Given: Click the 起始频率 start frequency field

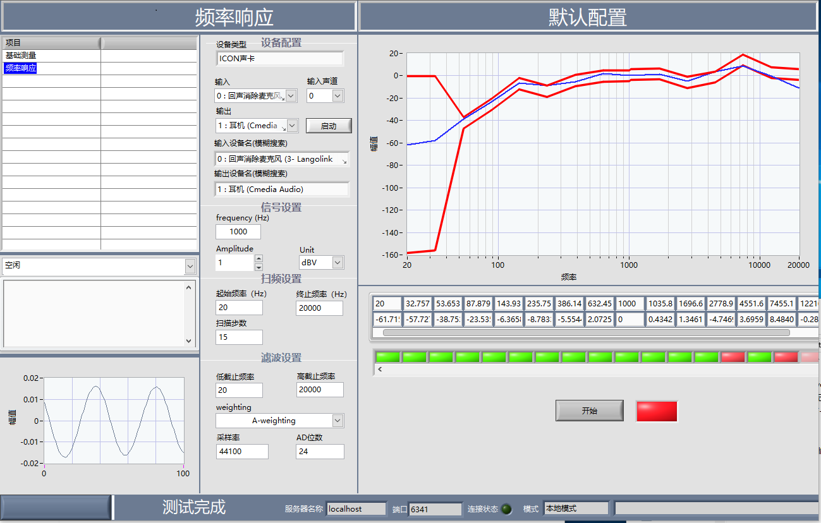Looking at the screenshot, I should tap(239, 308).
